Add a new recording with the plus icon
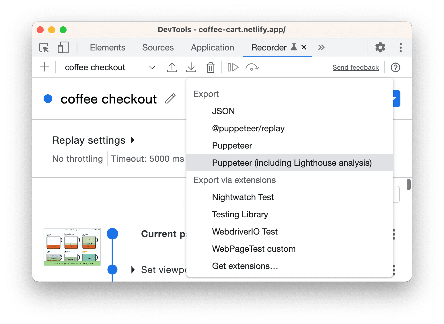The height and width of the screenshot is (324, 444). click(x=44, y=67)
